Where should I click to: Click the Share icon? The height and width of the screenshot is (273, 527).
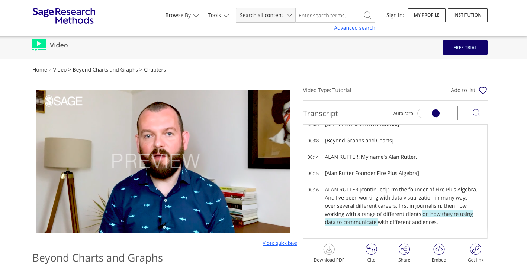coord(404,249)
